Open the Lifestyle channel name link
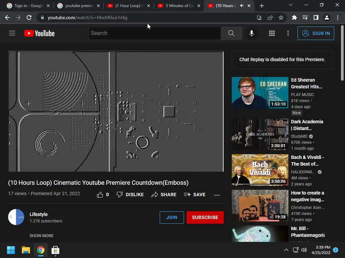The image size is (345, 258). click(x=38, y=214)
